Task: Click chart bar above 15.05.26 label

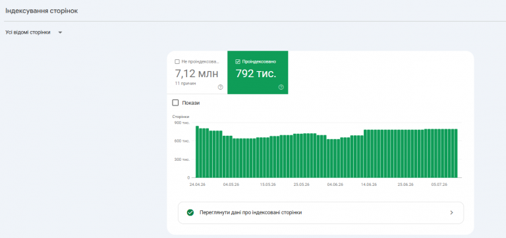Action: click(x=268, y=158)
